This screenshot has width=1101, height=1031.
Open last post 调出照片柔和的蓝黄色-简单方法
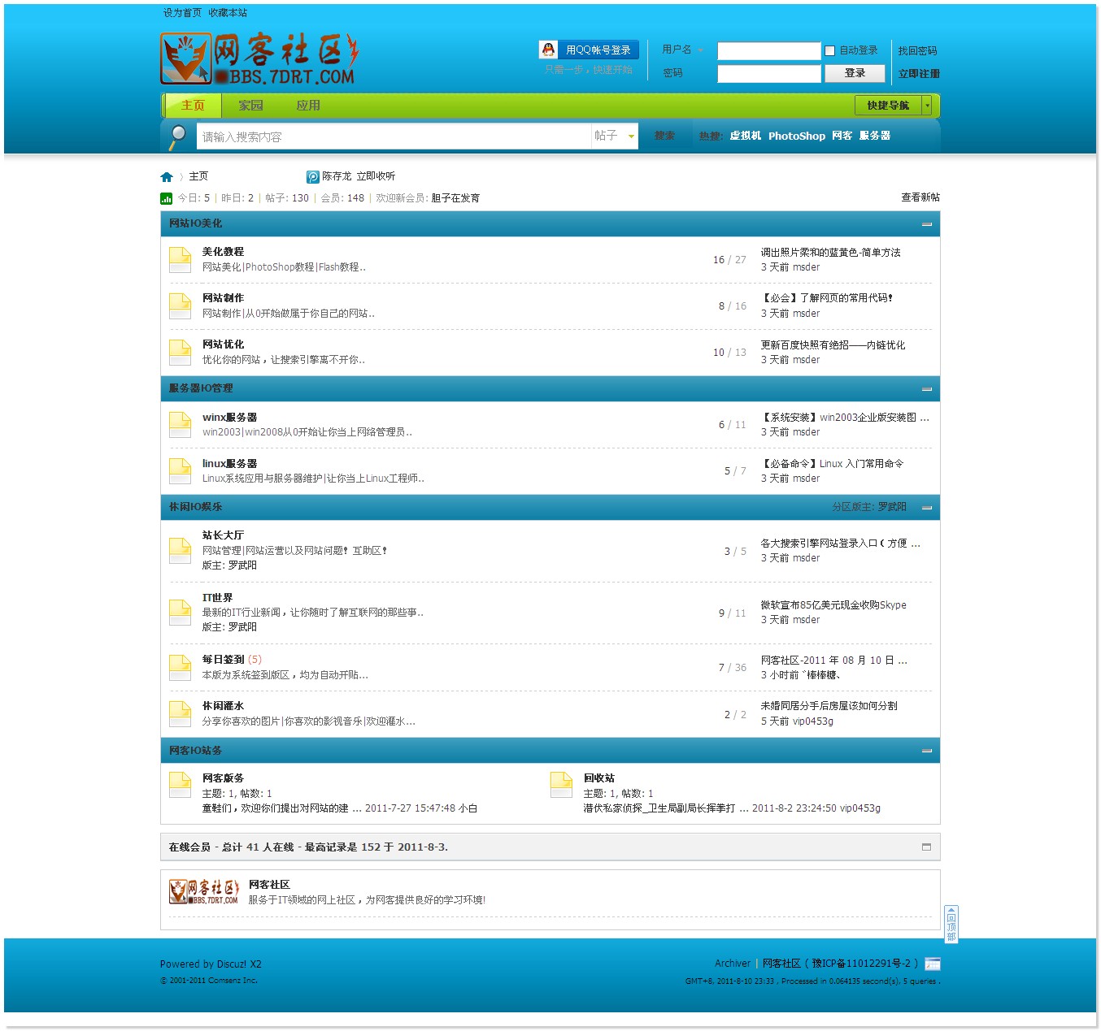pos(830,253)
